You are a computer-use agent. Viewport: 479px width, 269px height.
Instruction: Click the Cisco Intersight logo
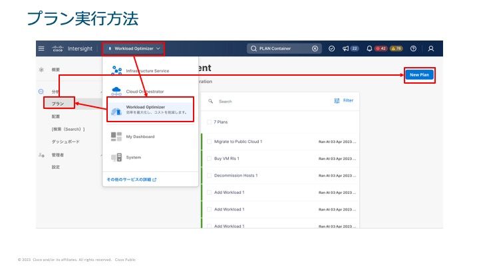(x=72, y=48)
